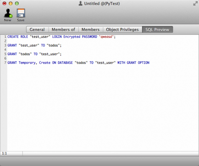Switch to the General tab

pos(37,29)
